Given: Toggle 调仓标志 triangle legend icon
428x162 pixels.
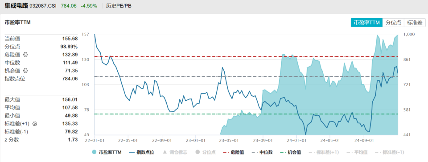Looking at the screenshot, I should tap(165, 152).
